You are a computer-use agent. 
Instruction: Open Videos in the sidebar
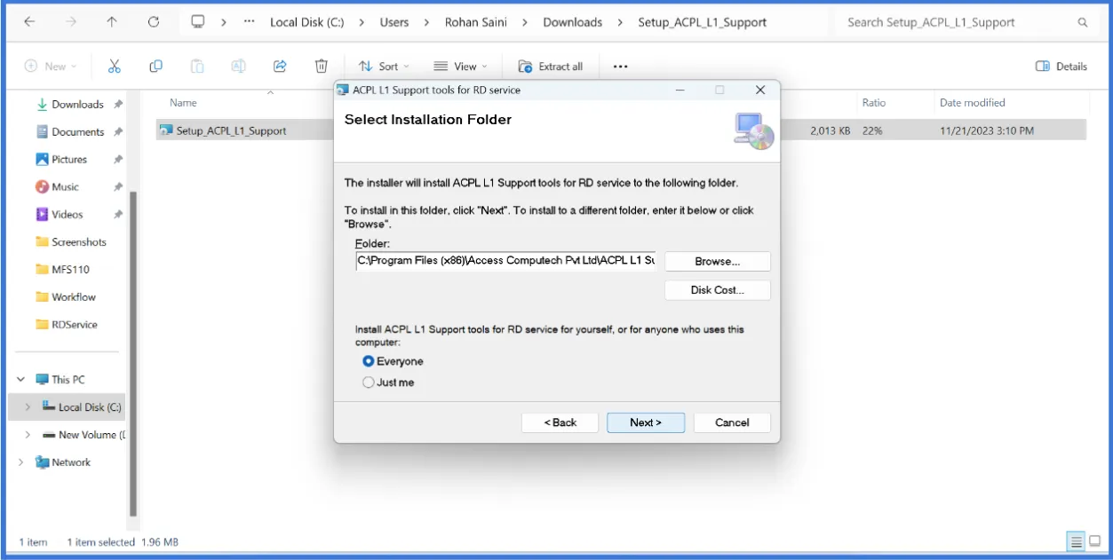pyautogui.click(x=67, y=215)
